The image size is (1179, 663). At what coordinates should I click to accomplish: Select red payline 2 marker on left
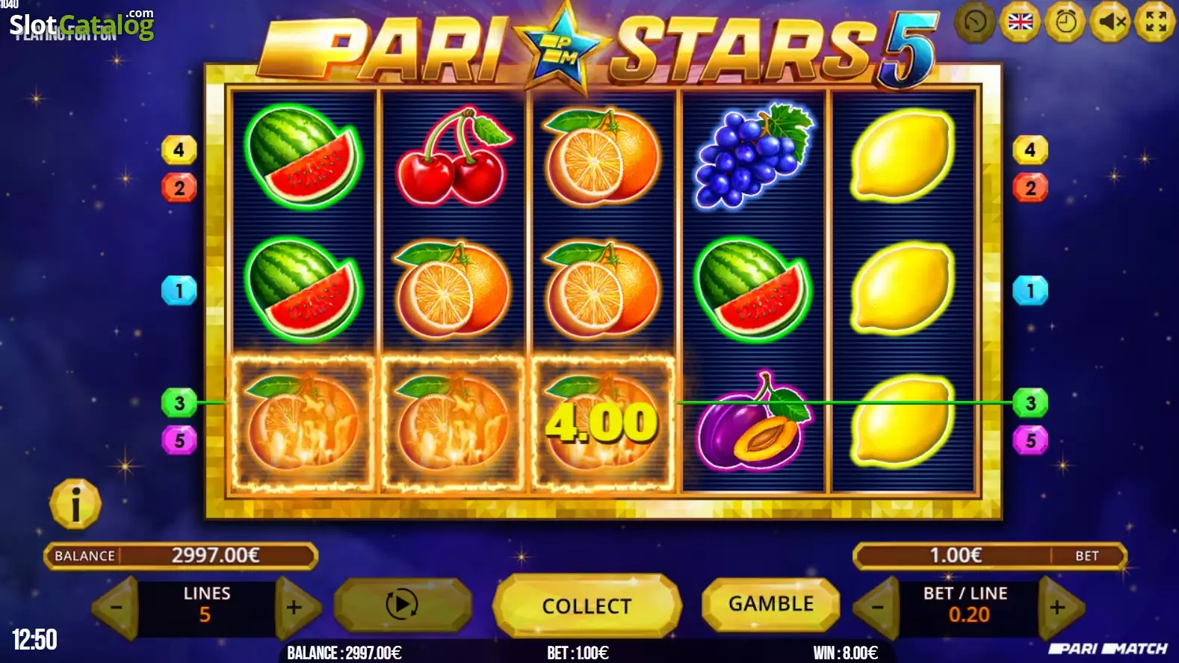click(x=179, y=187)
